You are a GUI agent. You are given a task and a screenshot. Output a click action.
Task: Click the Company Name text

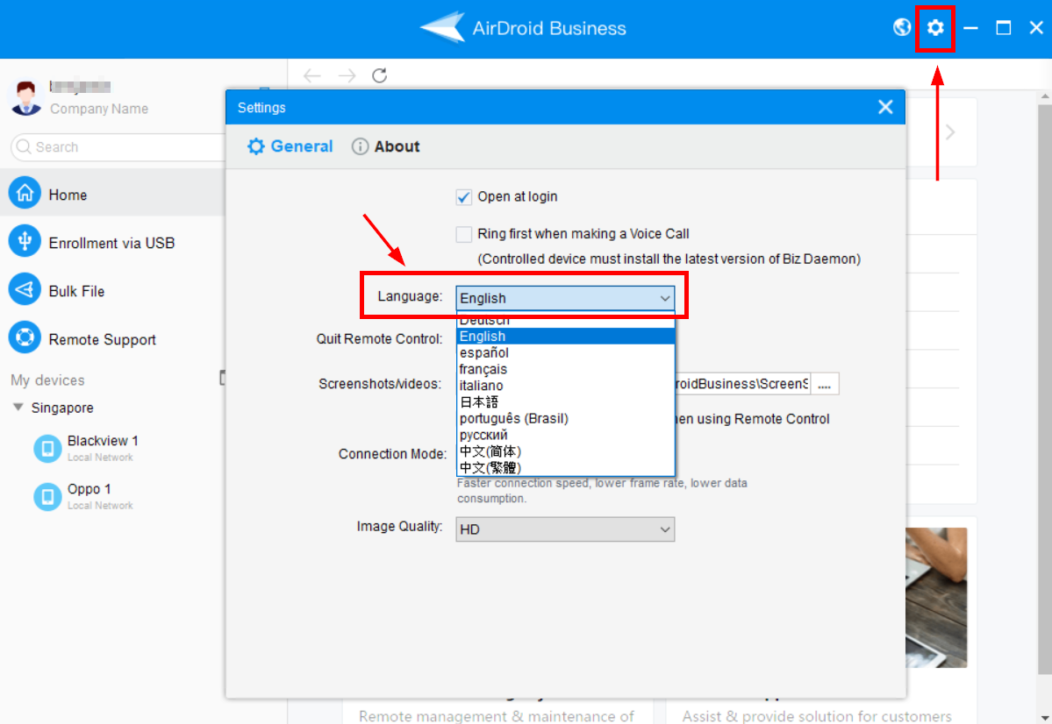(x=99, y=109)
